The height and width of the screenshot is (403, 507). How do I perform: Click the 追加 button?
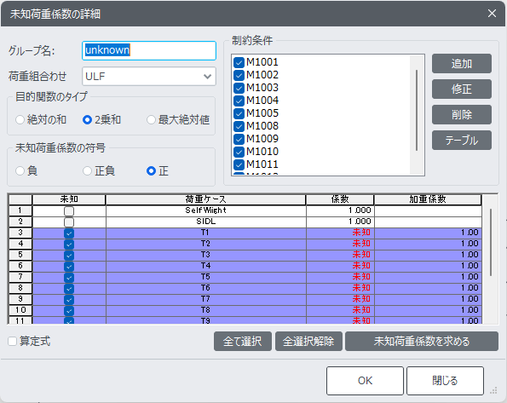click(462, 63)
